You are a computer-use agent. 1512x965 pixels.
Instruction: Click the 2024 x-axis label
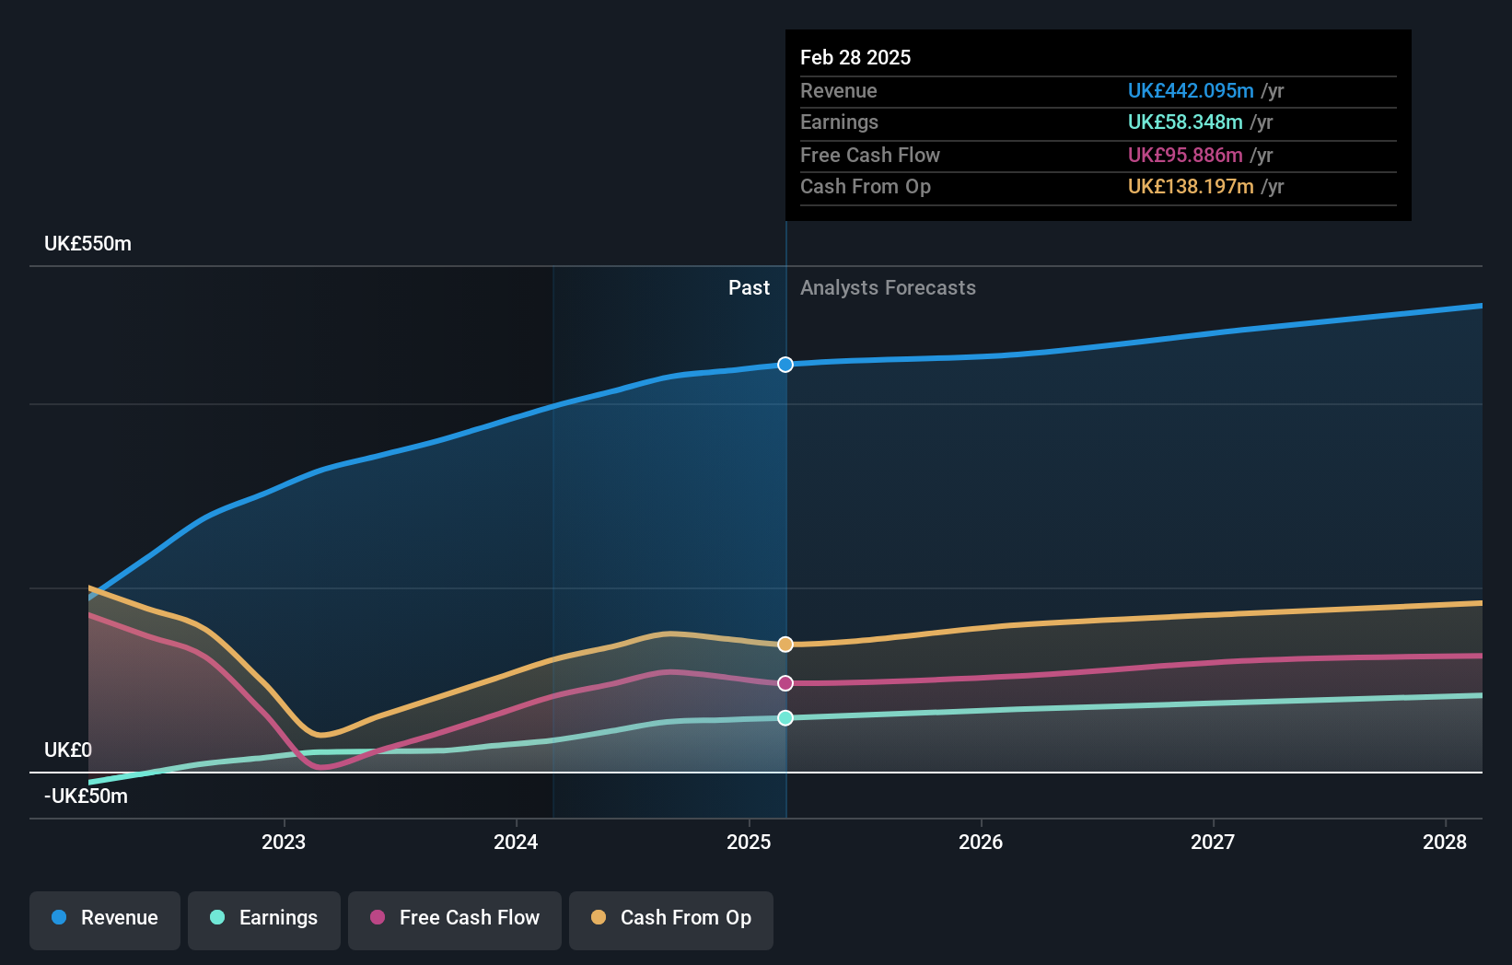(x=516, y=842)
